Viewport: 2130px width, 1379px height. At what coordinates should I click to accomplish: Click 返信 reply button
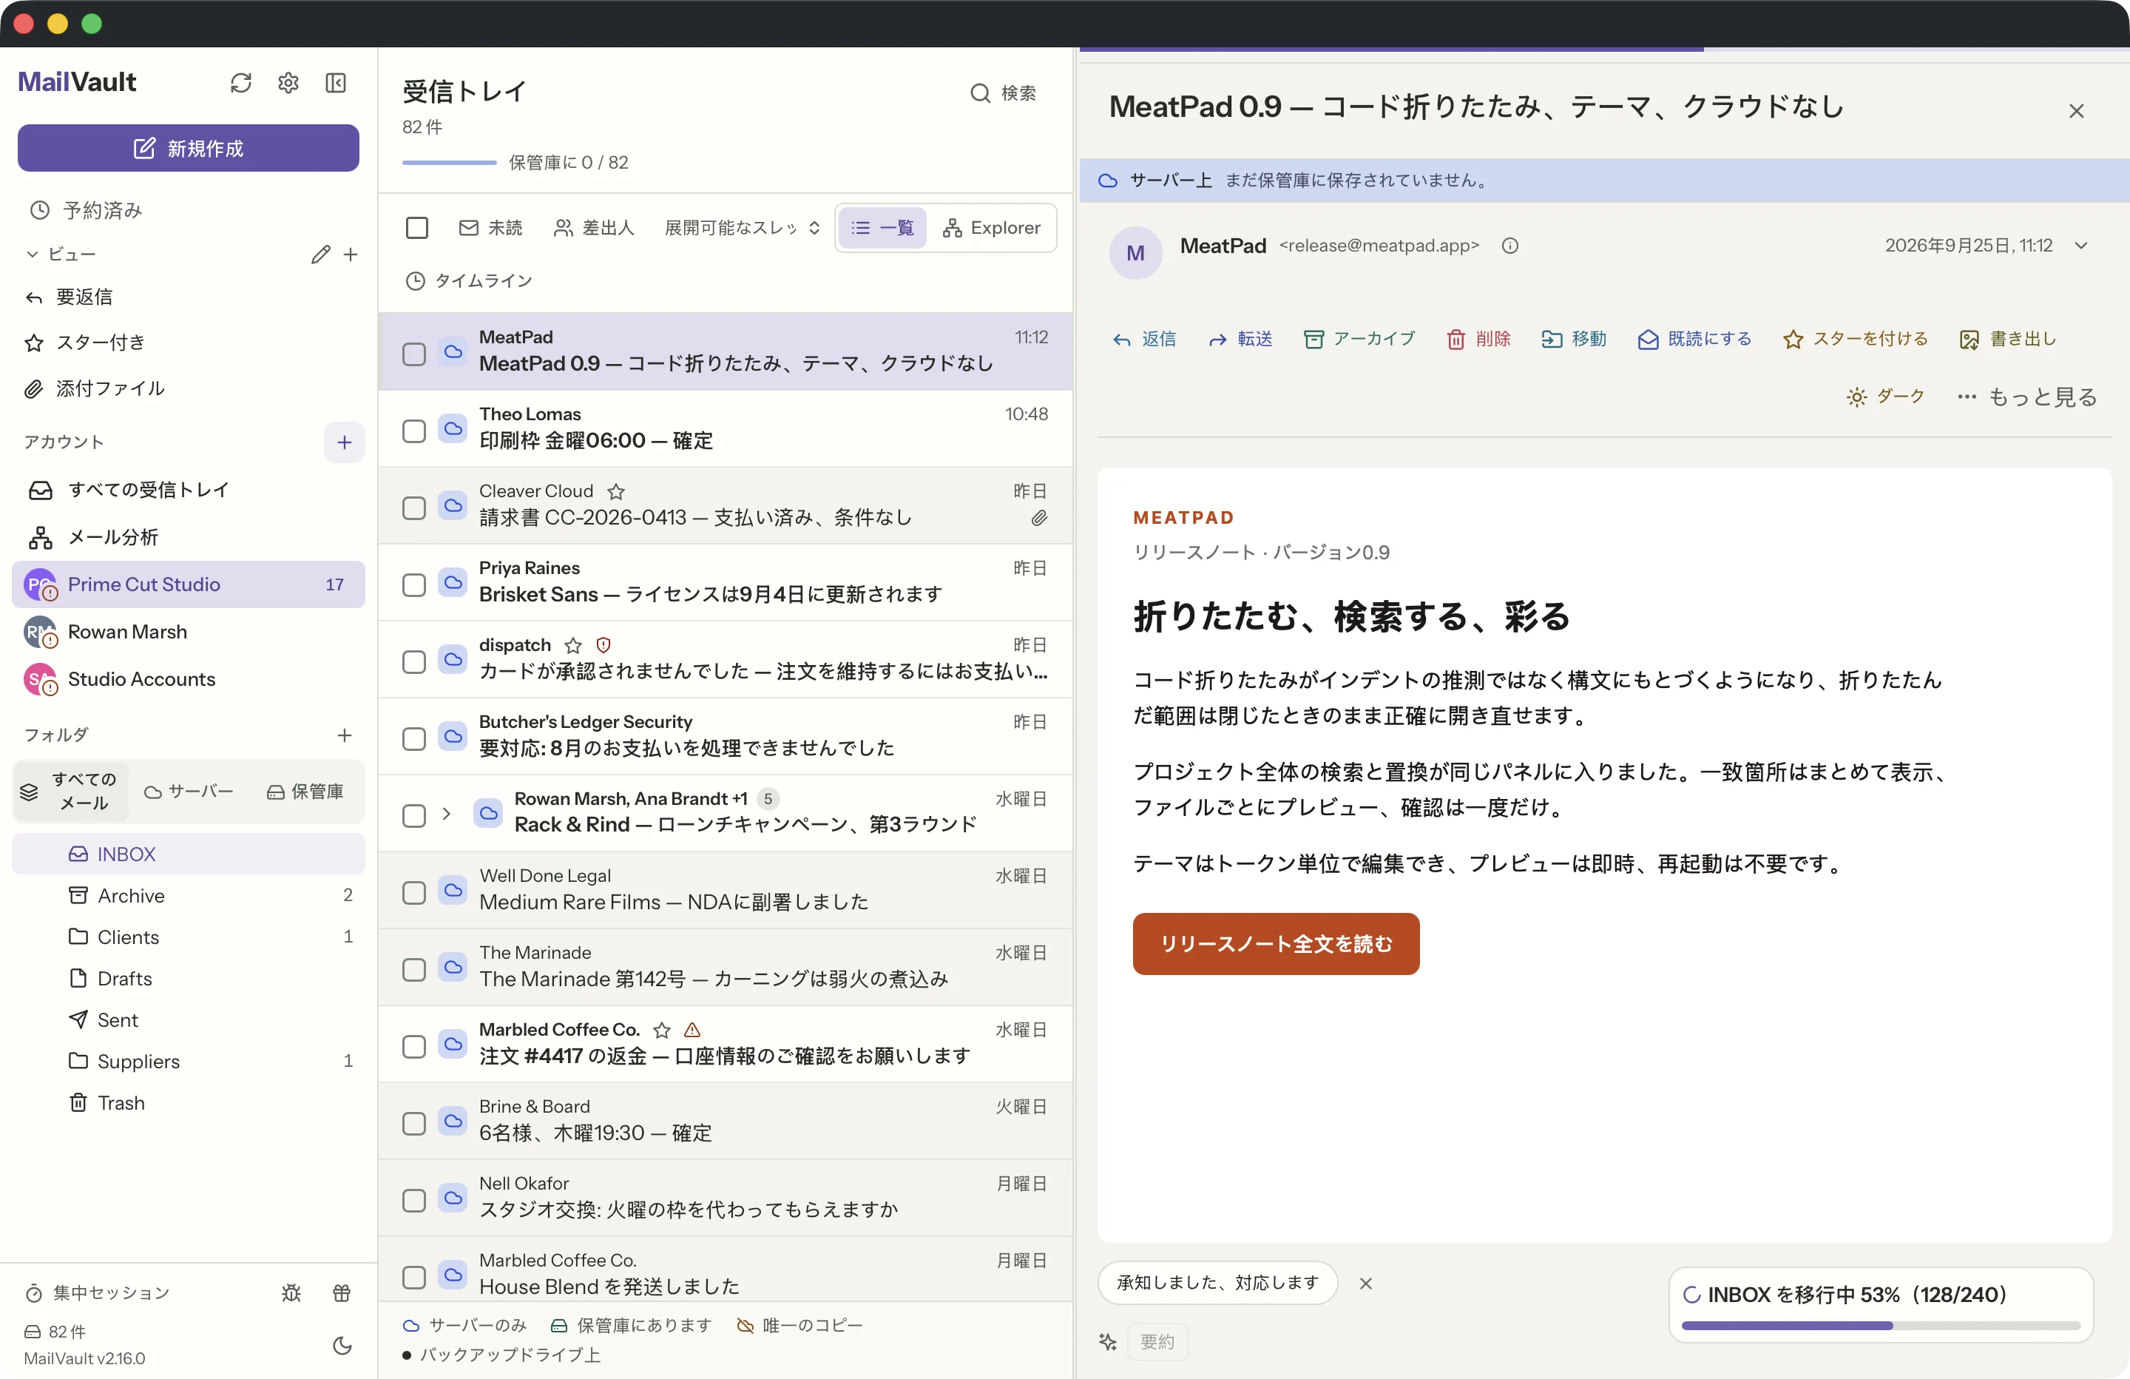(x=1143, y=340)
